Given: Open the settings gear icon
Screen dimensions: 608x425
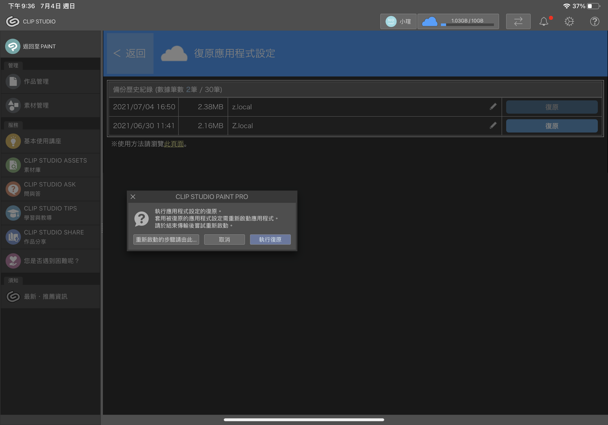Looking at the screenshot, I should coord(569,21).
